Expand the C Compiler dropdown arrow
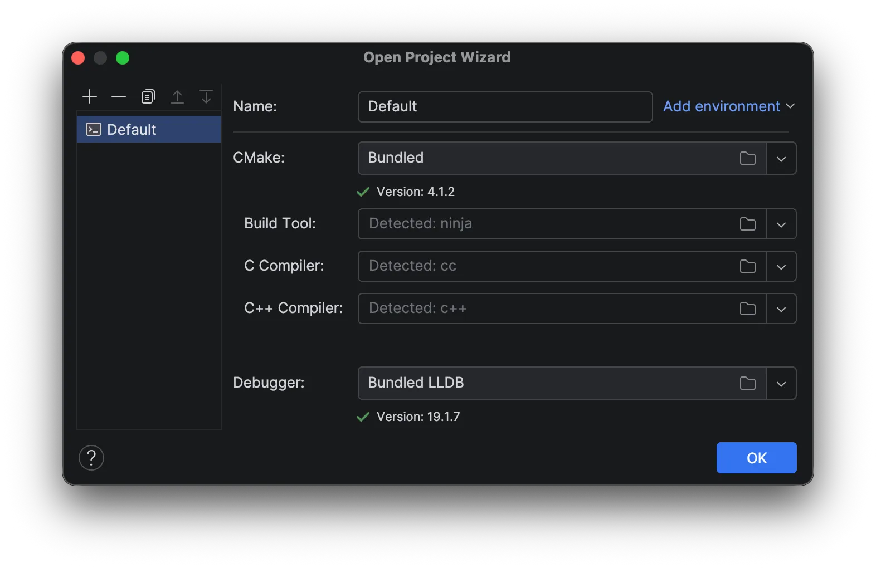Image resolution: width=876 pixels, height=568 pixels. pos(781,267)
